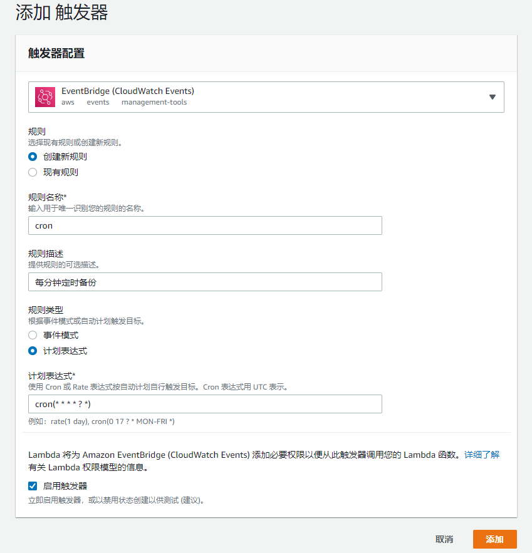Cancel with the 取消 button
The image size is (532, 553).
pyautogui.click(x=444, y=539)
